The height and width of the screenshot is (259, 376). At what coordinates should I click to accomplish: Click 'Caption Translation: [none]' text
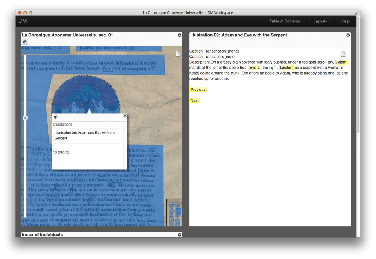(x=213, y=57)
